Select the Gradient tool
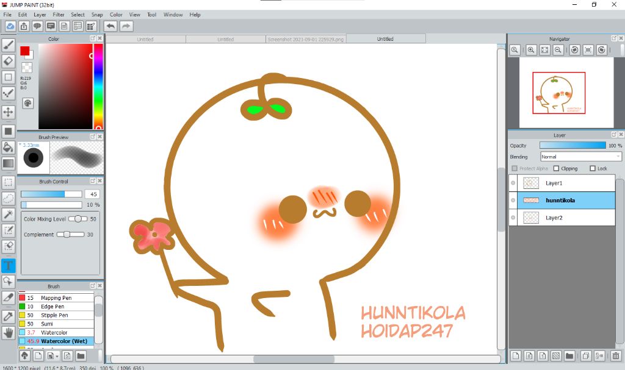The width and height of the screenshot is (625, 370). click(x=9, y=163)
